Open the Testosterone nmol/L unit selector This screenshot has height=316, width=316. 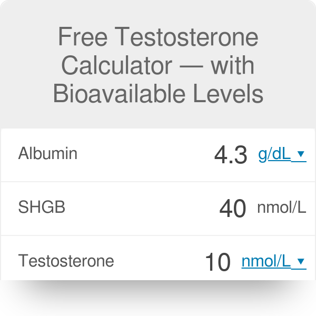(266, 261)
